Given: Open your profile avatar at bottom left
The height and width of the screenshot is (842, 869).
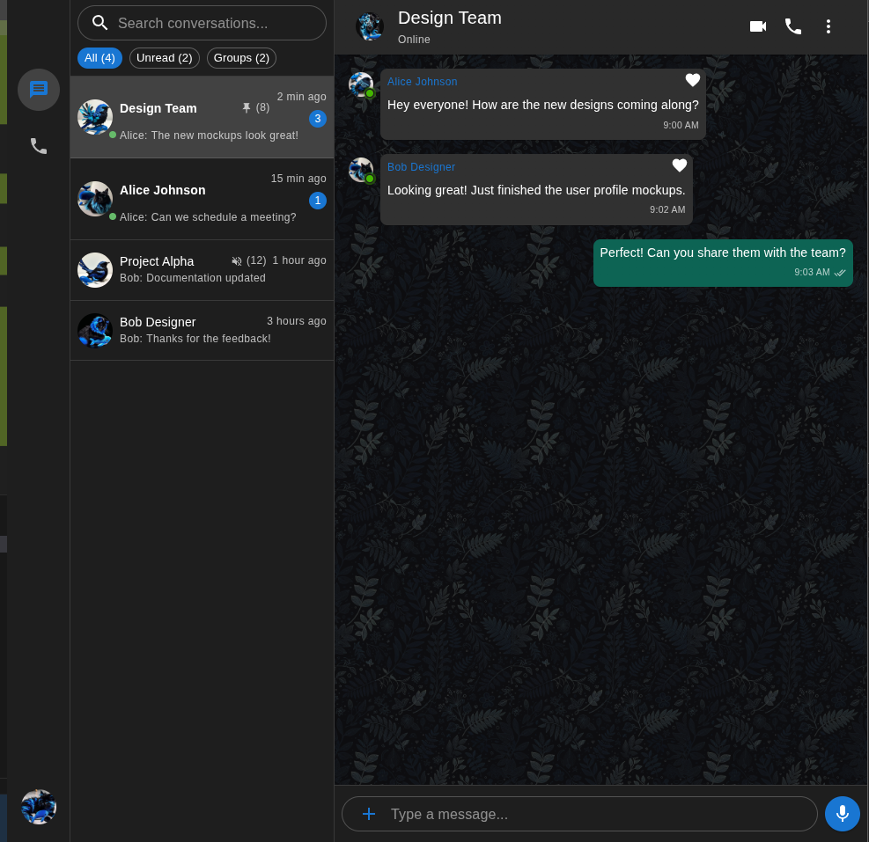Looking at the screenshot, I should (39, 807).
